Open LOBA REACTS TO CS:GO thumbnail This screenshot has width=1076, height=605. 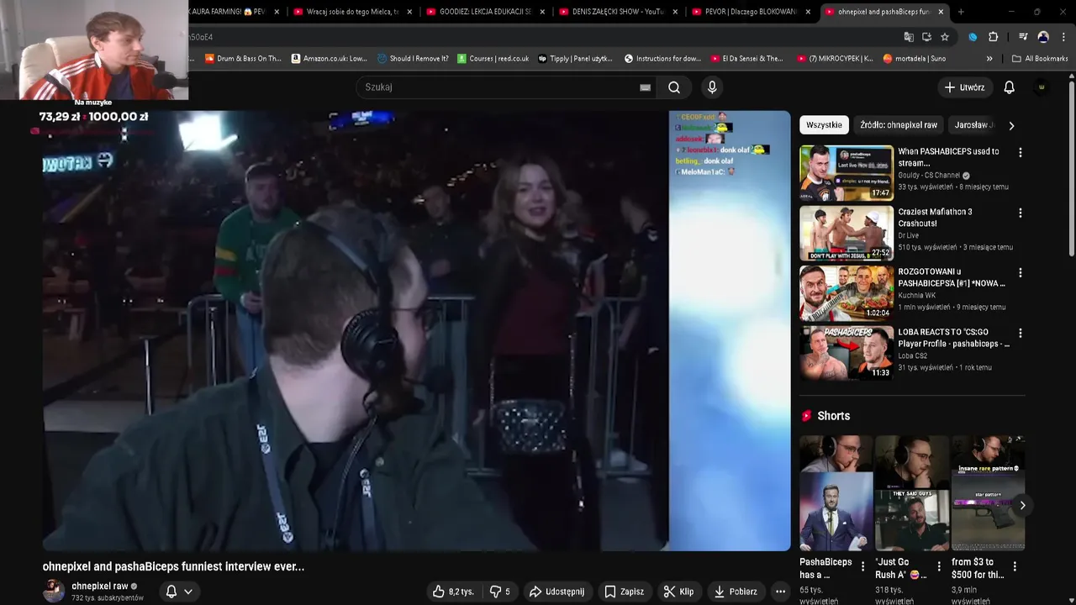click(847, 354)
